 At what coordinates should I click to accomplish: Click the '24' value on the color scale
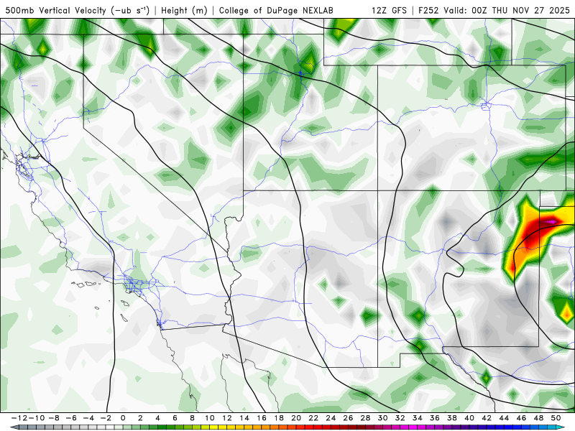coord(331,418)
